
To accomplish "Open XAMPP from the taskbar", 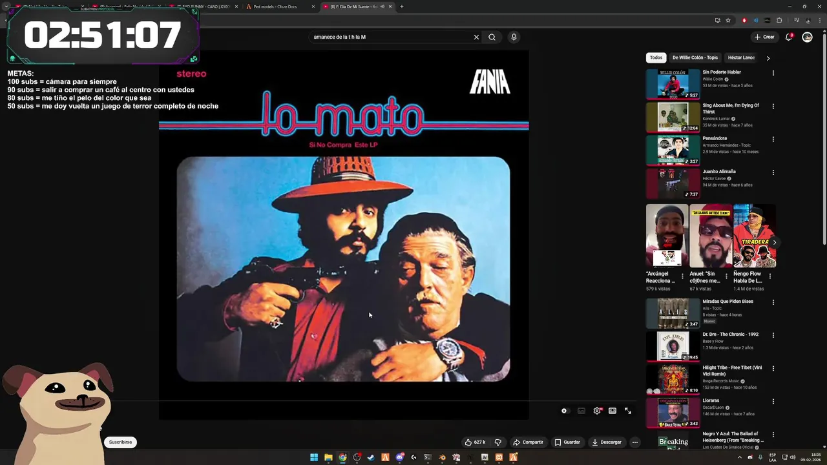I will coord(499,457).
